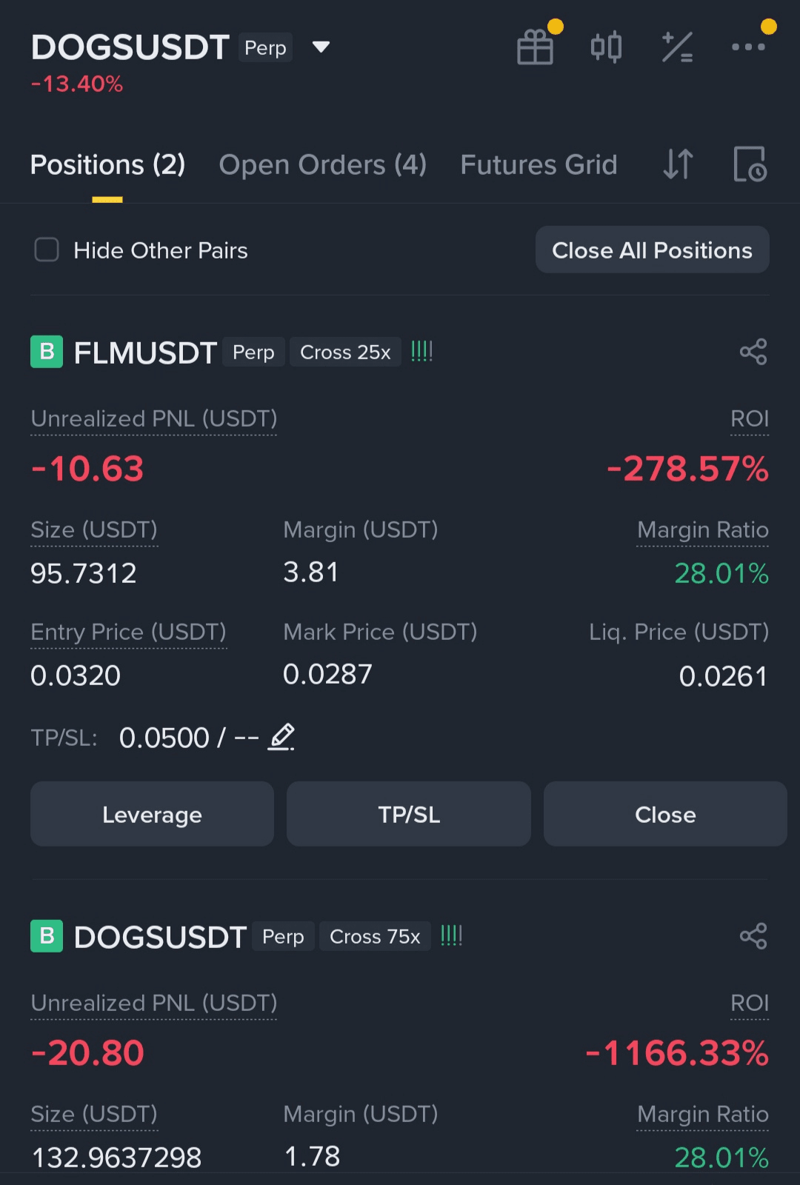The width and height of the screenshot is (800, 1185).
Task: Tap FLMUSDT Cross 25x leverage tag
Action: pos(345,352)
